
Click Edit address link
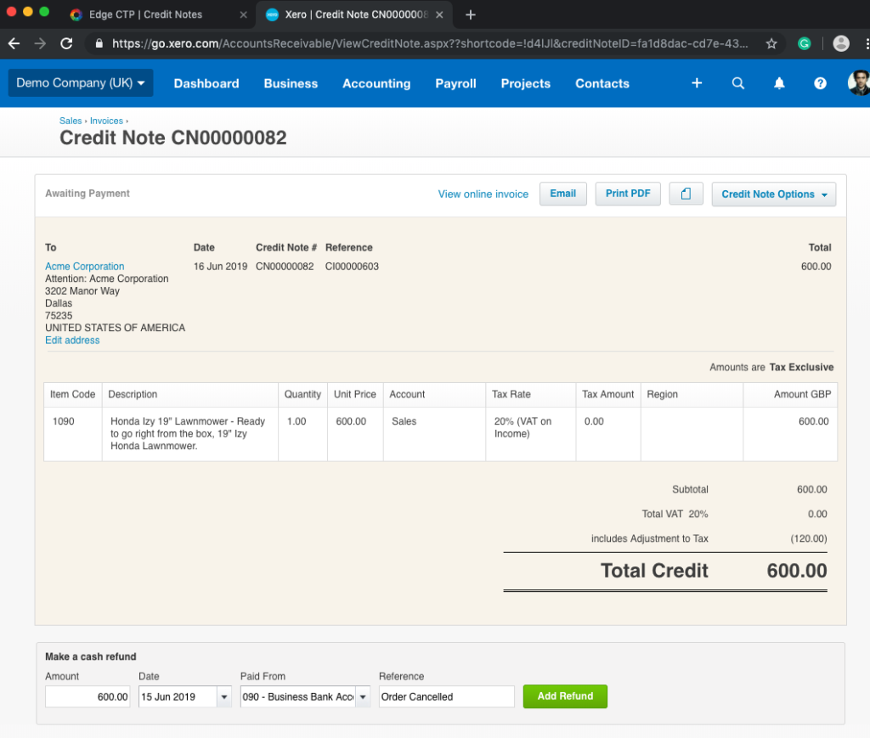pos(72,341)
